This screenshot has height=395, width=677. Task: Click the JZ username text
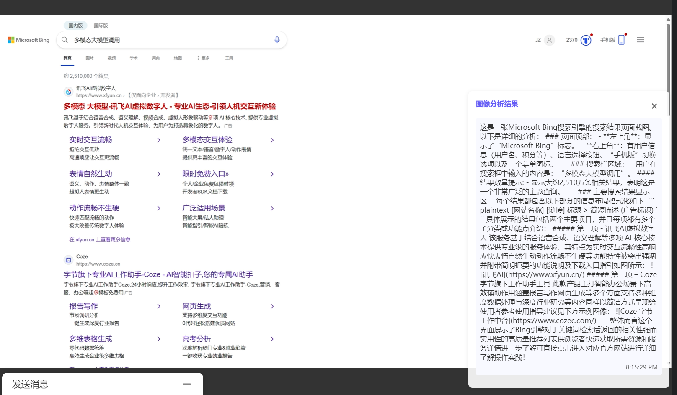point(538,40)
